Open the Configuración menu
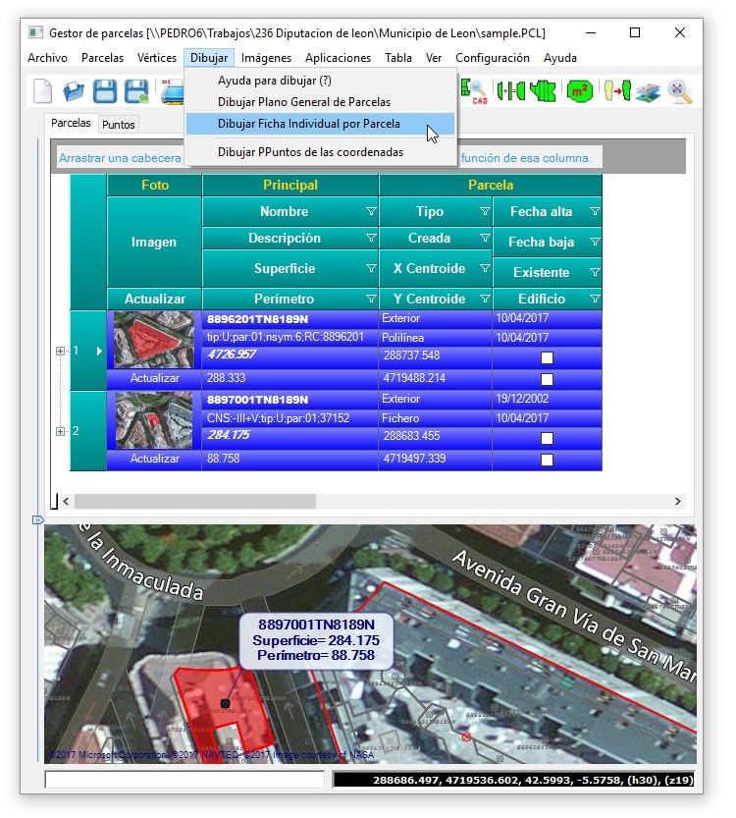Screen dimensions: 736x818 click(492, 58)
